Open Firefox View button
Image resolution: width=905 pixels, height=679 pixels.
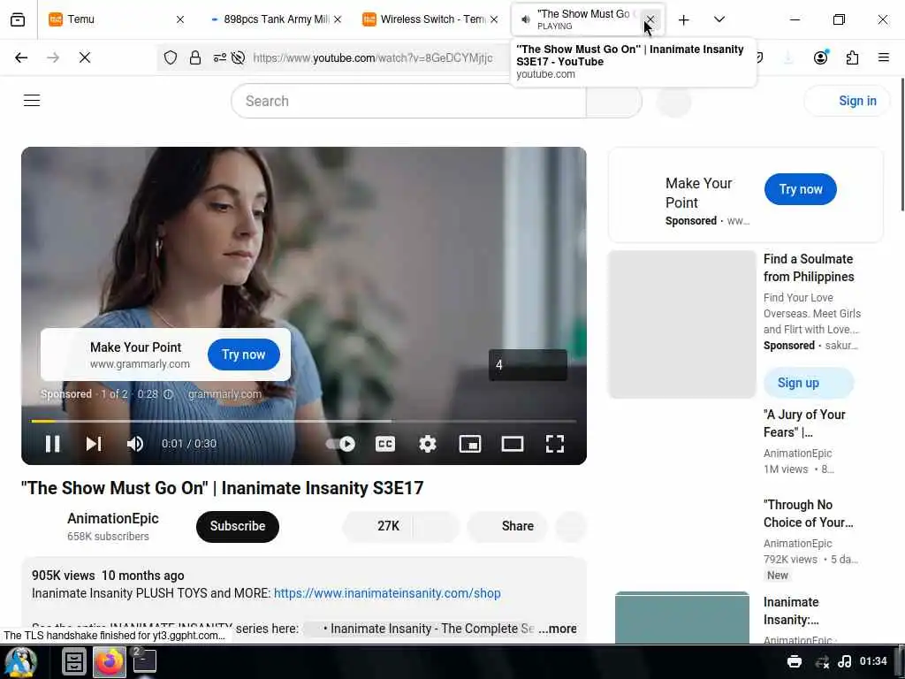coord(18,19)
